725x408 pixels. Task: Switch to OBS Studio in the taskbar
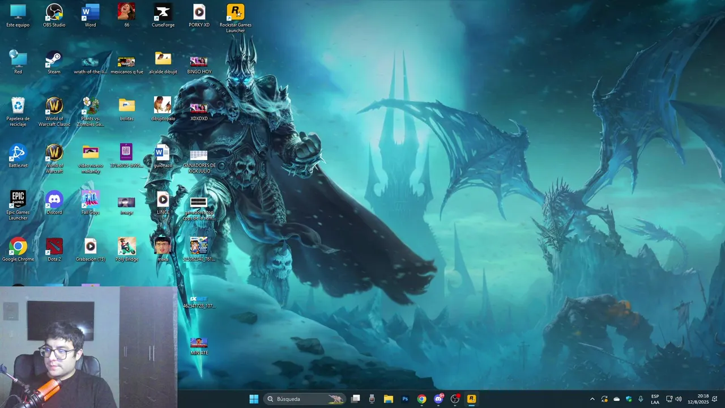(x=455, y=399)
